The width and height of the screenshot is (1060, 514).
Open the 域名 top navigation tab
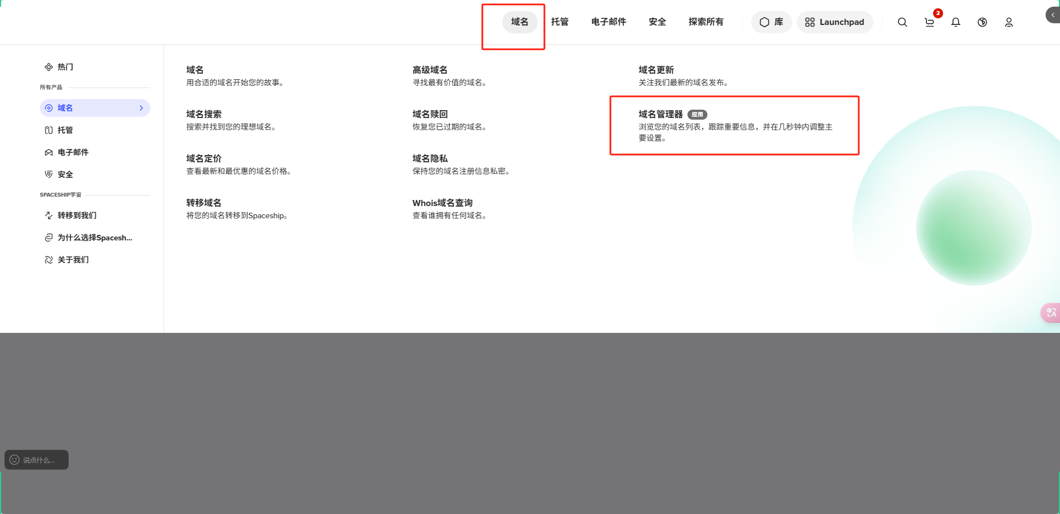(519, 22)
